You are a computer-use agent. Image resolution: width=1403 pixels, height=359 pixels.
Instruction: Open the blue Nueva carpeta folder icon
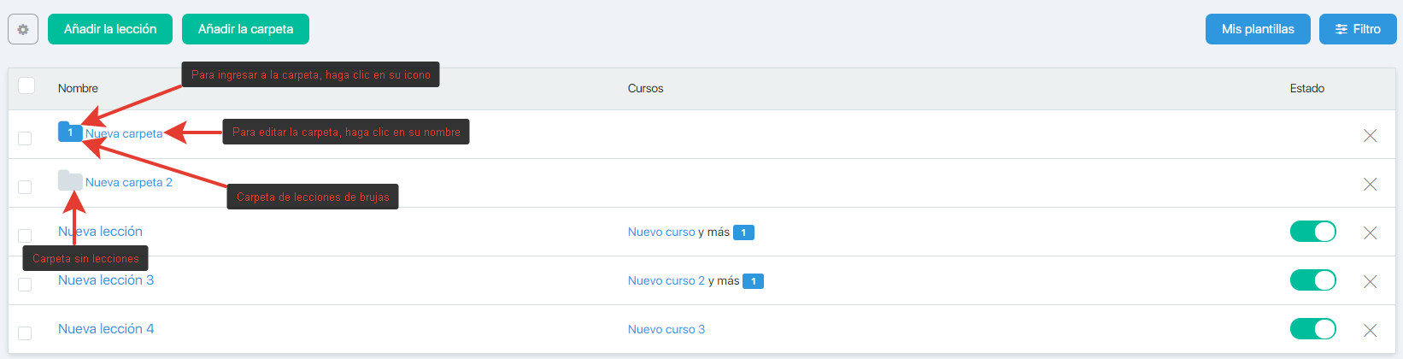[69, 132]
